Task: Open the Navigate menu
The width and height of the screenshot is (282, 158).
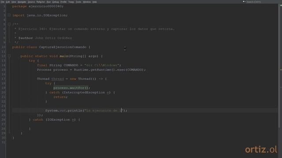Action: 22,2
